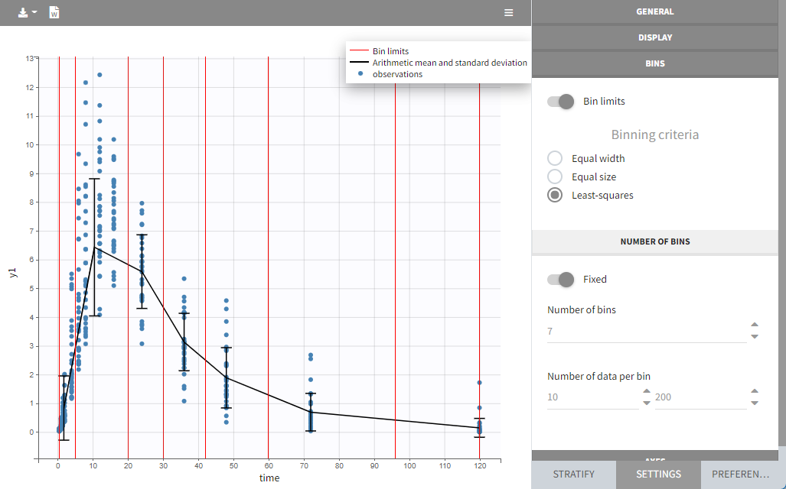Toggle the Fixed number of bins switch

pos(561,280)
